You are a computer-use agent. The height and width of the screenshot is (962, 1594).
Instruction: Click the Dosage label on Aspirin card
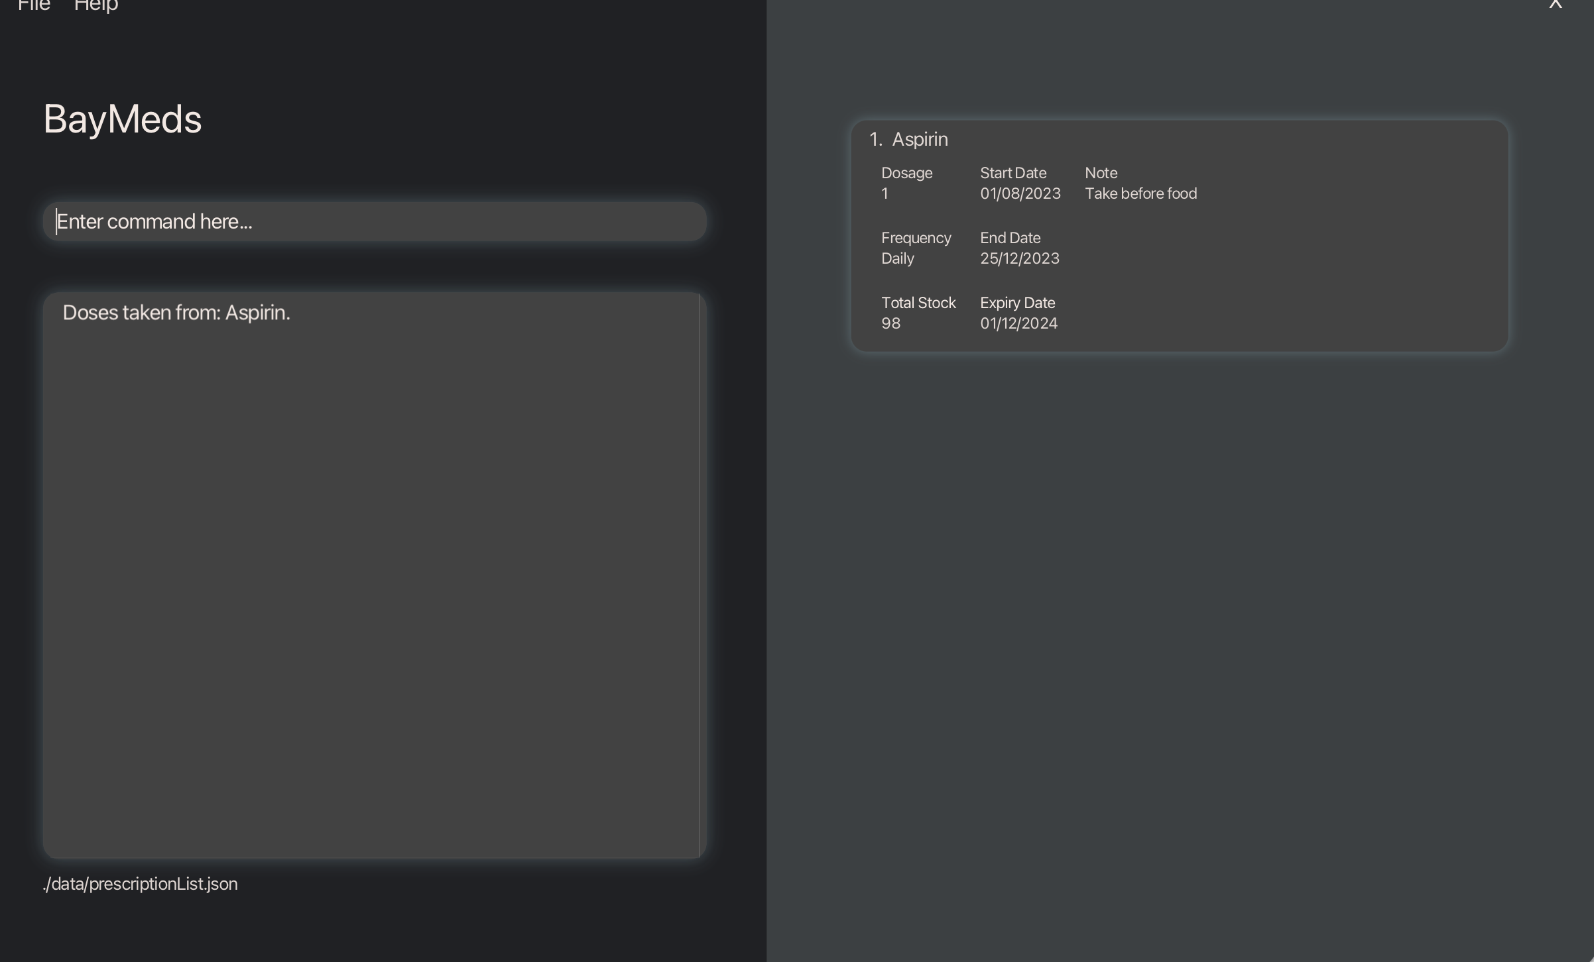(906, 173)
